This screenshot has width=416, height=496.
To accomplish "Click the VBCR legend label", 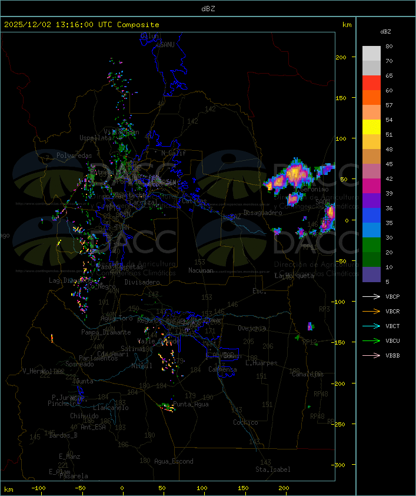I will (x=392, y=312).
